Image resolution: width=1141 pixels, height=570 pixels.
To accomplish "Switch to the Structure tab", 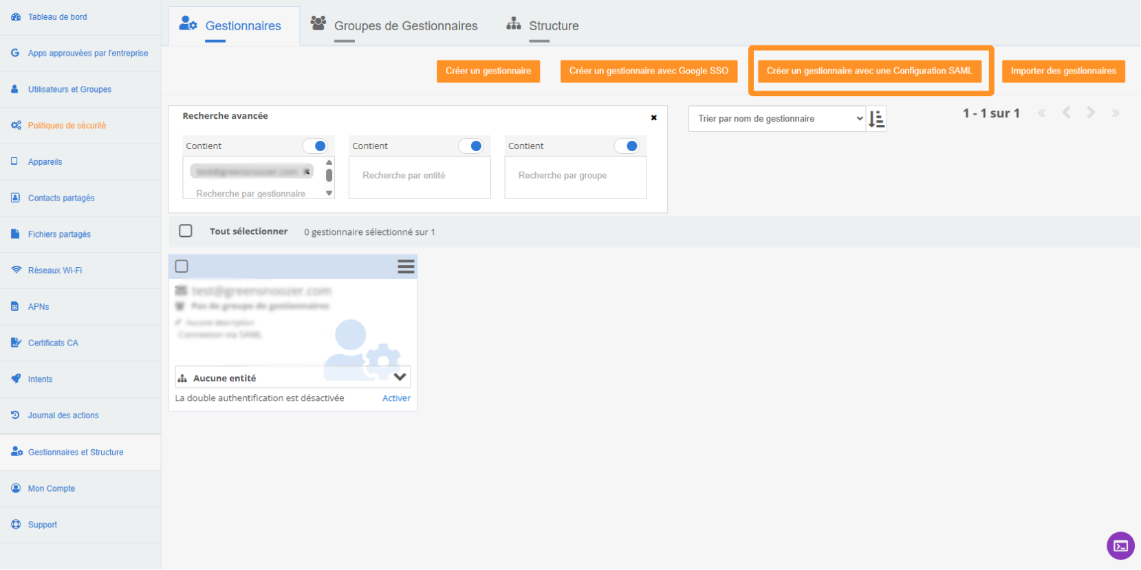I will click(553, 26).
